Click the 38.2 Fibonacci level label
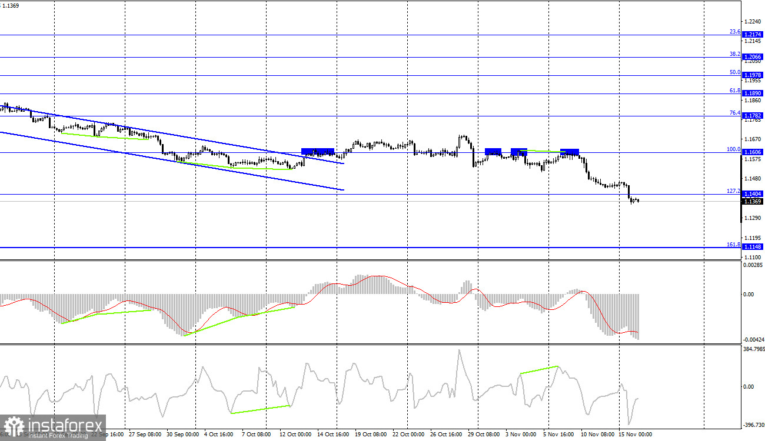The width and height of the screenshot is (765, 441). tap(734, 54)
